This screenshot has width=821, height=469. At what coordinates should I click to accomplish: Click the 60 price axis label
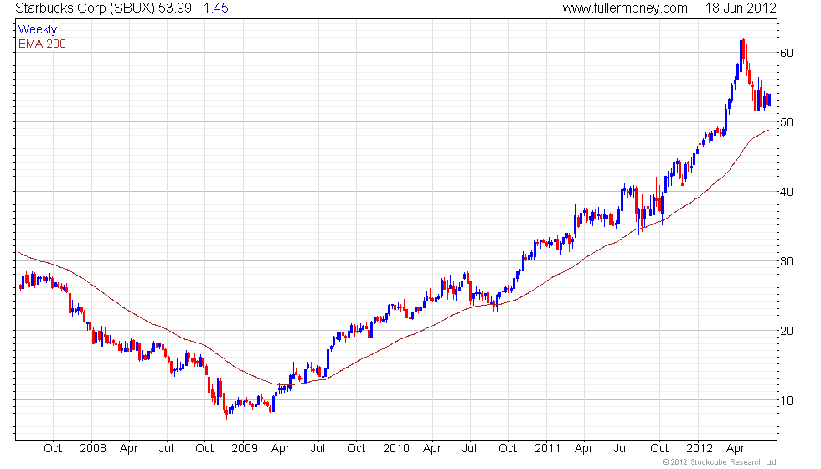click(x=787, y=53)
